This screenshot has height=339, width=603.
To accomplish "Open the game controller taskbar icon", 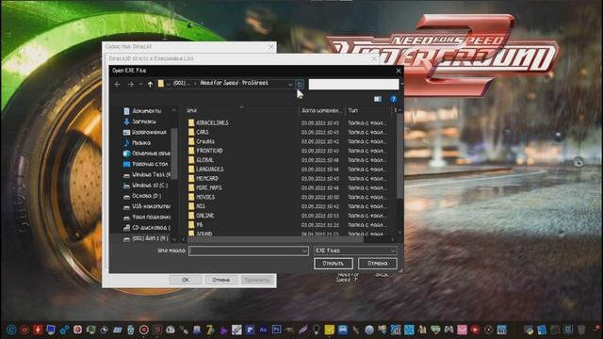I will [448, 330].
